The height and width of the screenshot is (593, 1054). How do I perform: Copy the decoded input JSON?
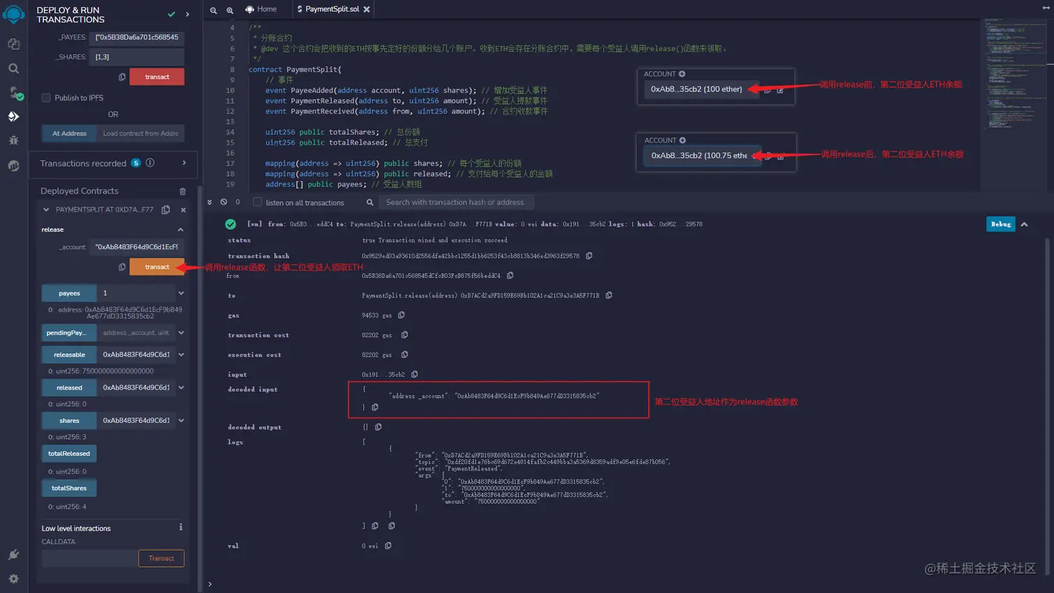pos(375,407)
